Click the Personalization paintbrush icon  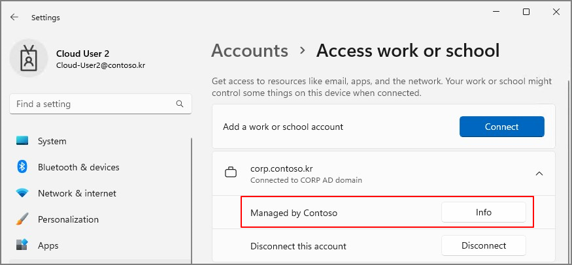pyautogui.click(x=22, y=219)
